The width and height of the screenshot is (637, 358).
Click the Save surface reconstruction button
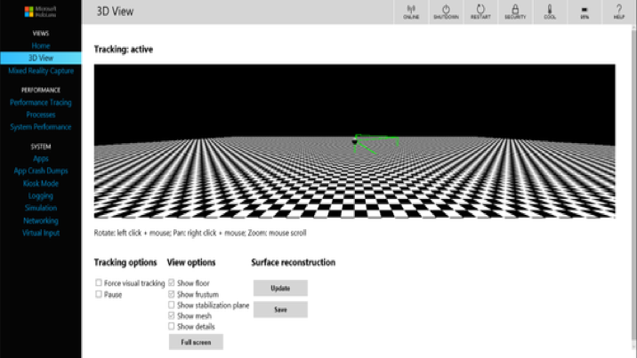(280, 309)
